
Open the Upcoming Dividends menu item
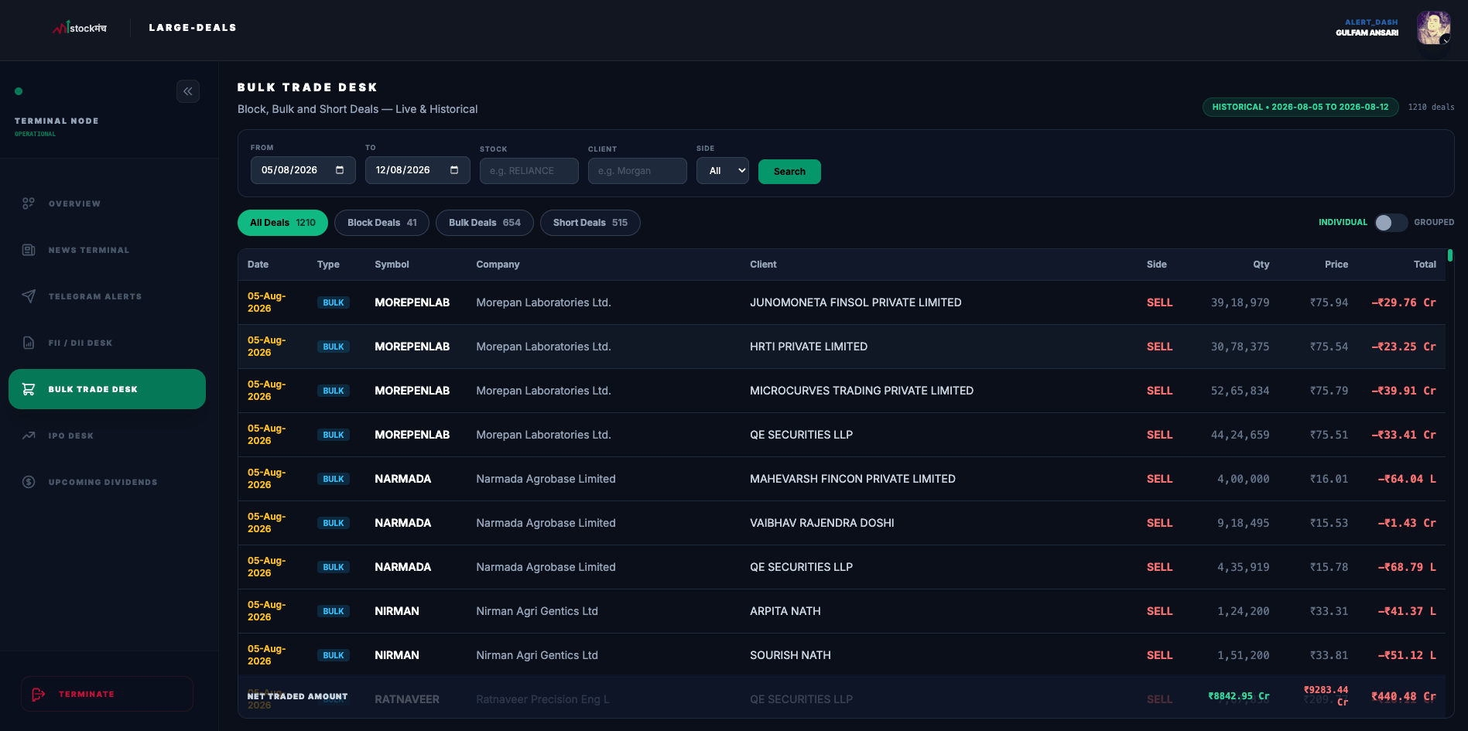[x=108, y=482]
